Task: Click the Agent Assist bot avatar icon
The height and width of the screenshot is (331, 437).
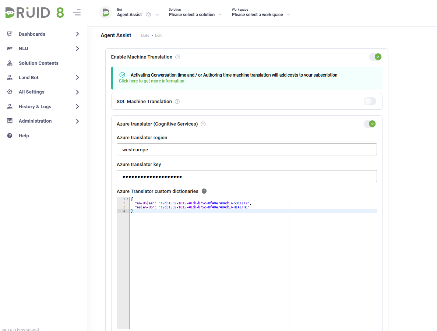Action: pos(106,13)
